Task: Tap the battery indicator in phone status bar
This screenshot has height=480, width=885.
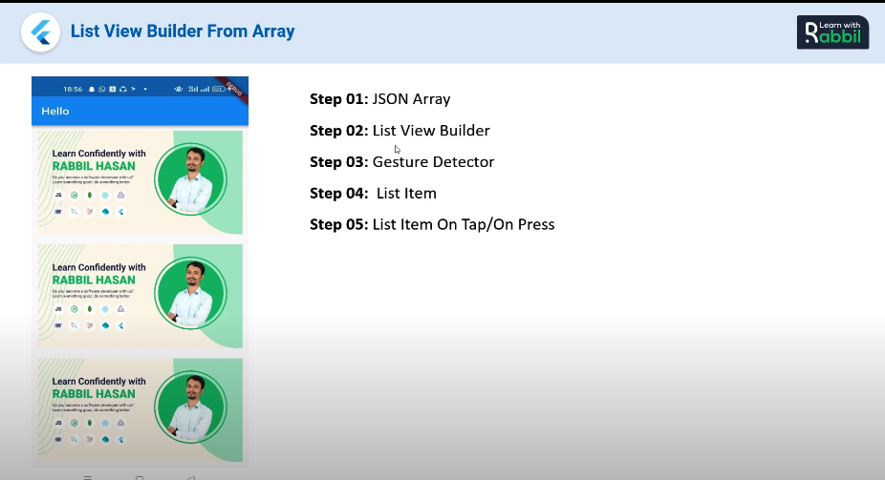Action: coord(218,89)
